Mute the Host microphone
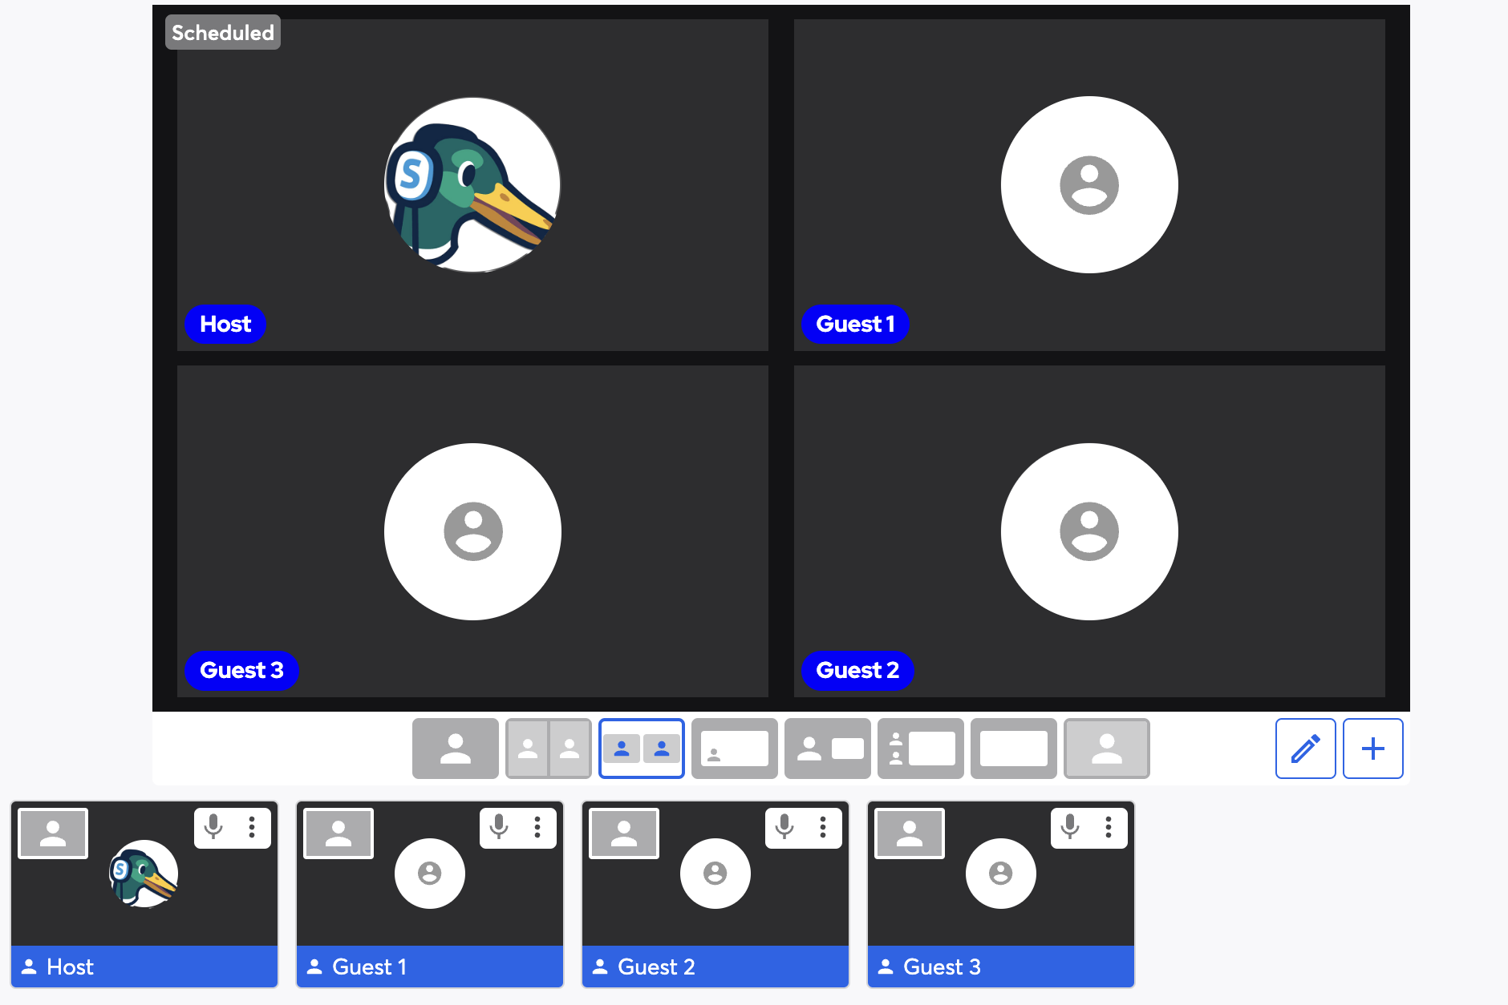The width and height of the screenshot is (1508, 1005). pyautogui.click(x=213, y=827)
